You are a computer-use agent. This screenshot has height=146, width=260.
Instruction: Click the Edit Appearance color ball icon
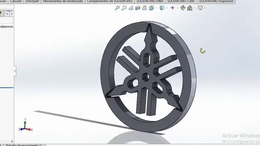183,8
